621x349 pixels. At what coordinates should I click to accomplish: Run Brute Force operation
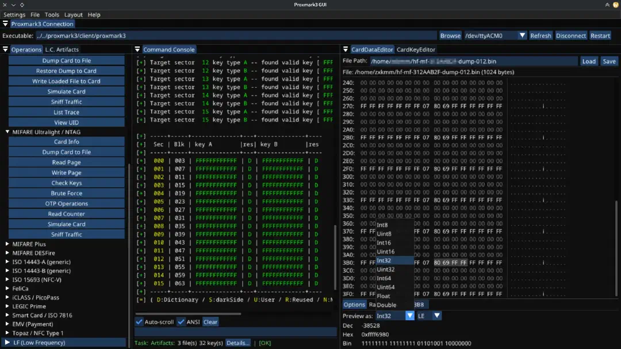coord(66,193)
